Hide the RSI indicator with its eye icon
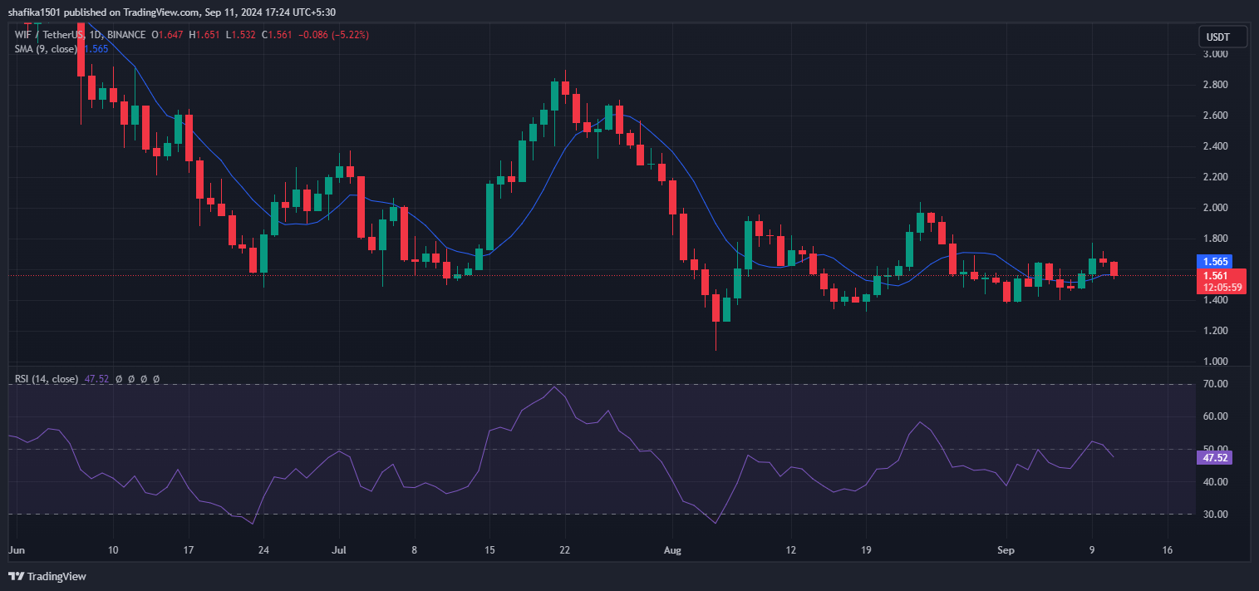Image resolution: width=1259 pixels, height=591 pixels. [119, 379]
